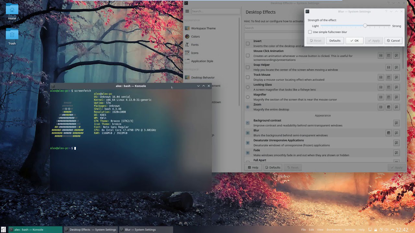The width and height of the screenshot is (415, 233).
Task: Open the Edit menu in panel
Action: pos(311,230)
